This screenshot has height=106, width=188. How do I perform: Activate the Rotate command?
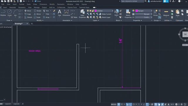click(x=38, y=11)
